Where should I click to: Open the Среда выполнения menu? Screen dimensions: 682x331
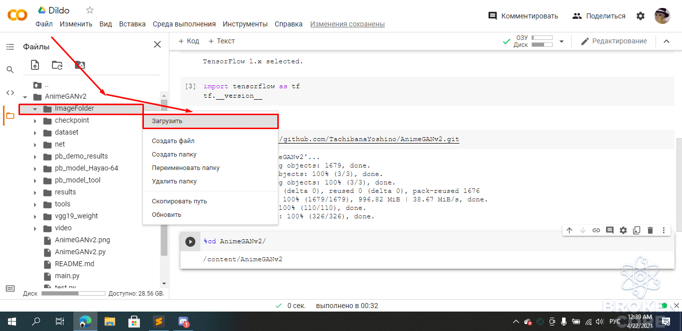point(184,24)
